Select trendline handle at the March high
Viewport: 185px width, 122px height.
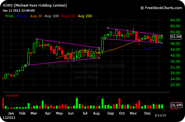tap(37, 39)
